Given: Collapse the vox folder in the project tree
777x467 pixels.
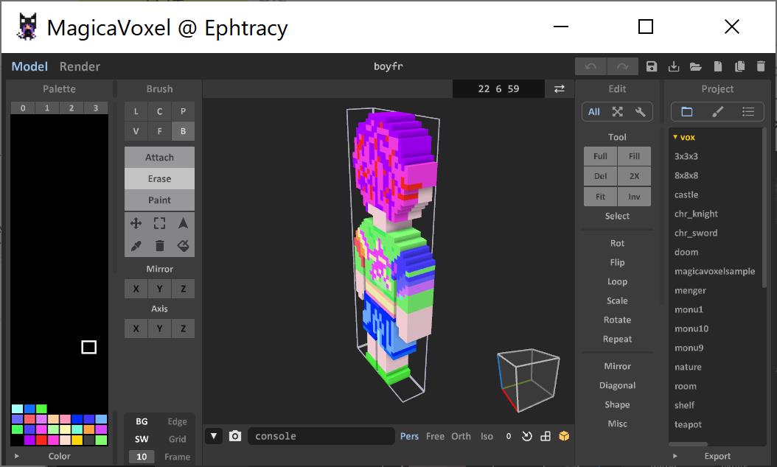Looking at the screenshot, I should point(676,137).
